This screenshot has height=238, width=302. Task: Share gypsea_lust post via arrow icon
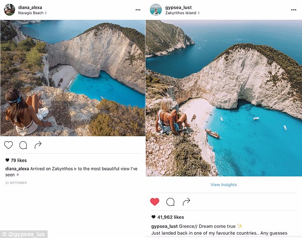click(186, 202)
